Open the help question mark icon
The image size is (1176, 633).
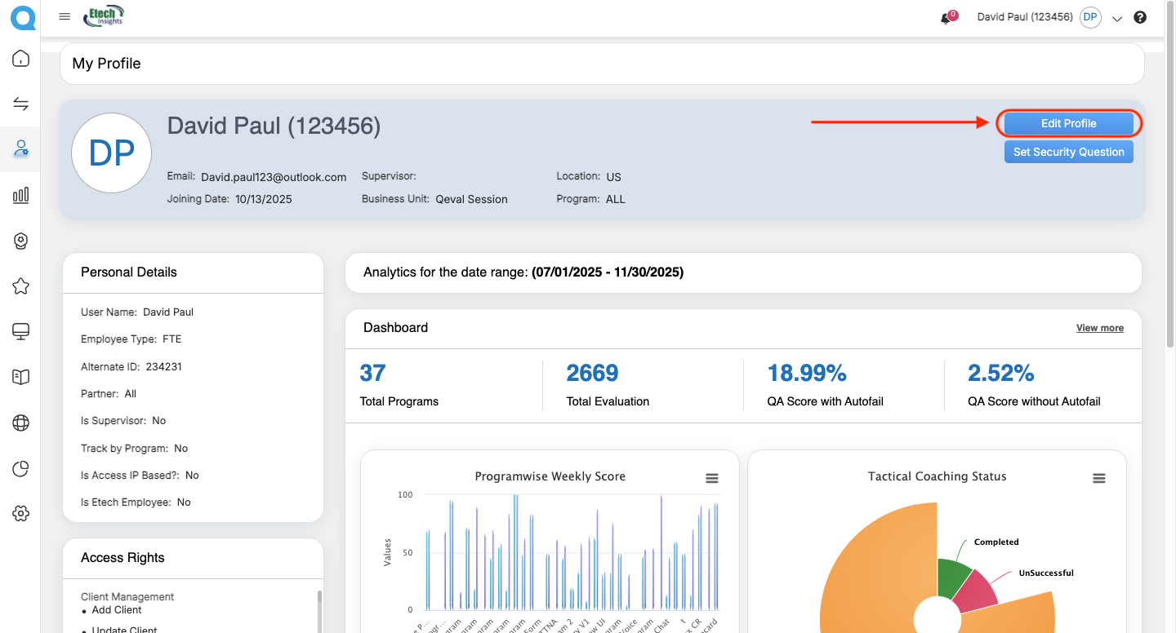tap(1140, 18)
